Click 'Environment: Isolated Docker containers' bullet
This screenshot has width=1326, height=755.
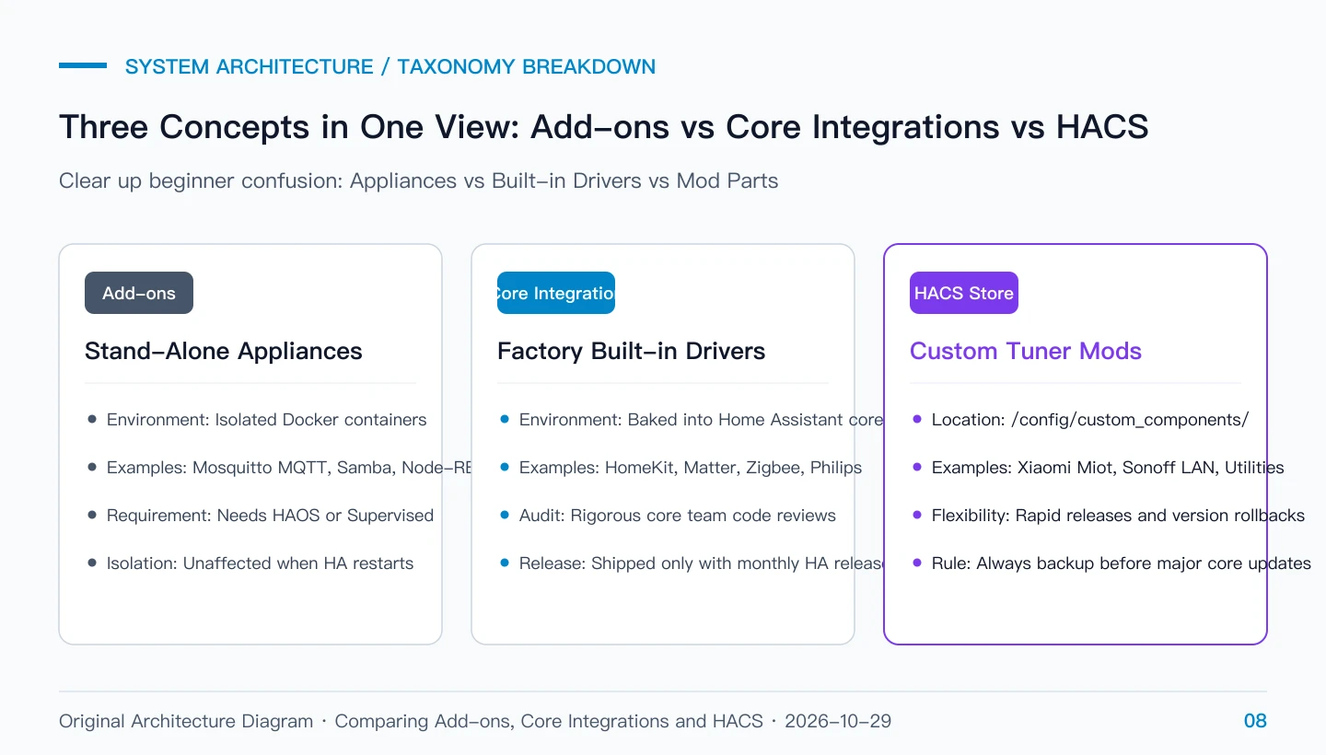(x=267, y=420)
